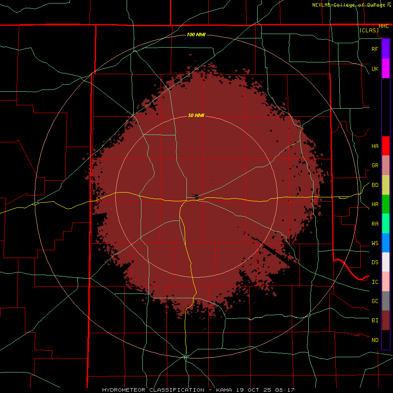Pick the DS white legend swatch
393x393 pixels.
click(x=386, y=262)
